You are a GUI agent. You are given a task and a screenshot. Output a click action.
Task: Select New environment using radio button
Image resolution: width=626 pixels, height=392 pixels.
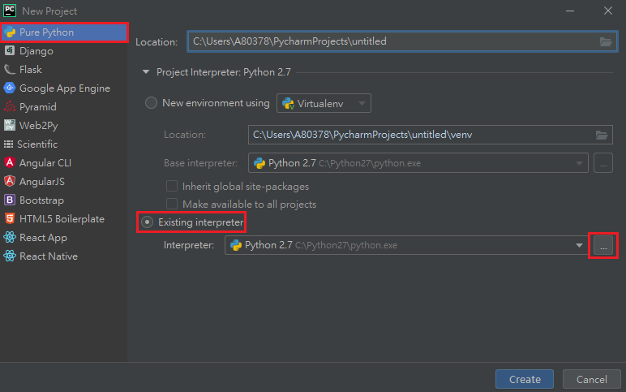click(x=151, y=103)
